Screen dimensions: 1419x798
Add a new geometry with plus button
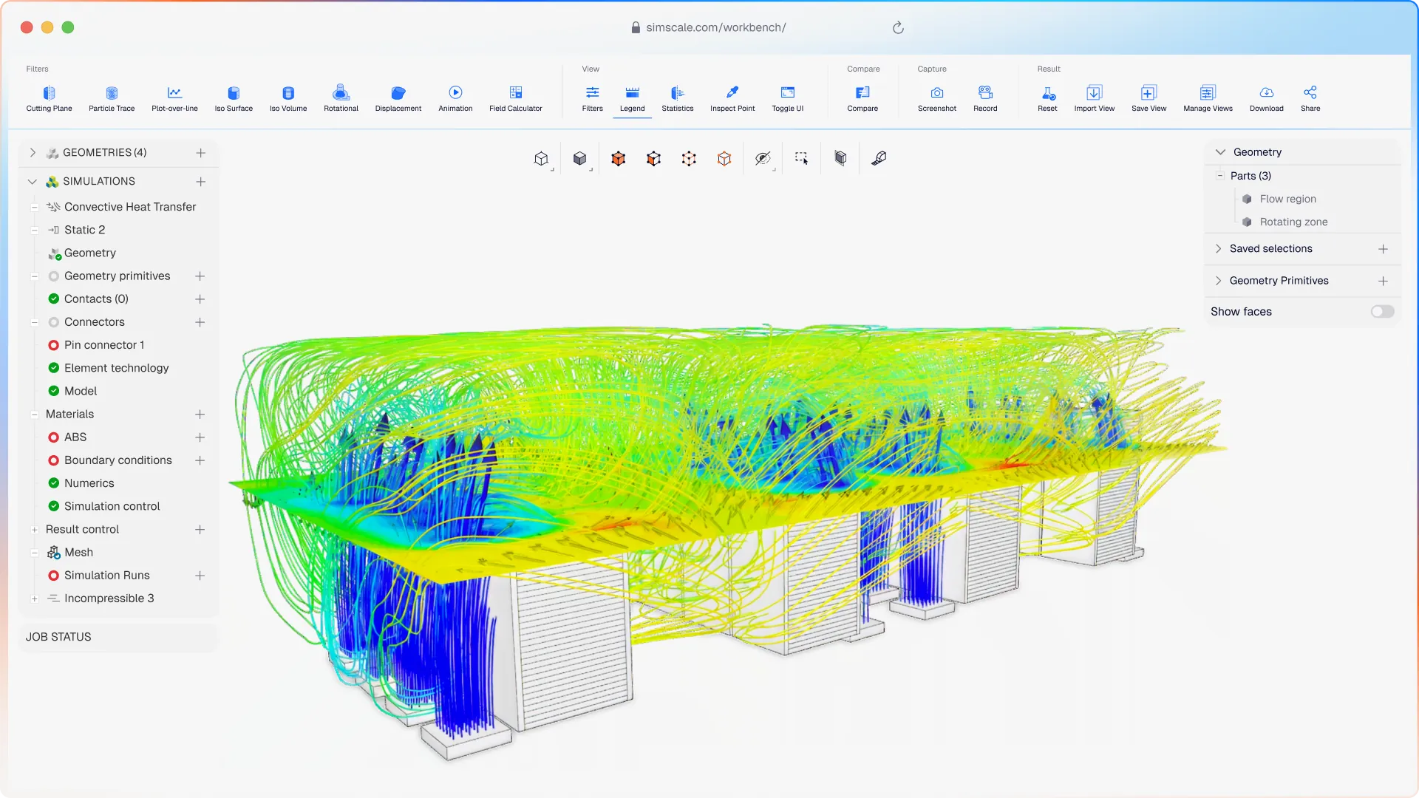tap(200, 152)
